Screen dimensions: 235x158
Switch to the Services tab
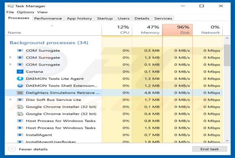(x=163, y=18)
